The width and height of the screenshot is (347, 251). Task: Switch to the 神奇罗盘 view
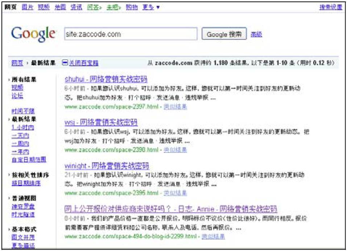point(23,206)
